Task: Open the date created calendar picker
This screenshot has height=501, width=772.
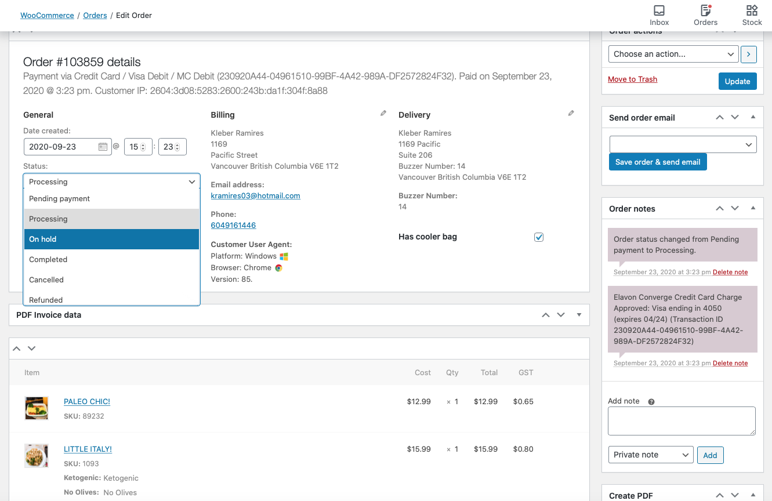Action: click(103, 147)
